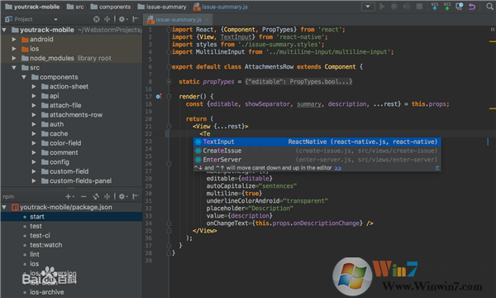The height and width of the screenshot is (298, 496).
Task: Click issue-summary.js file breadcrumb
Action: coord(221,7)
